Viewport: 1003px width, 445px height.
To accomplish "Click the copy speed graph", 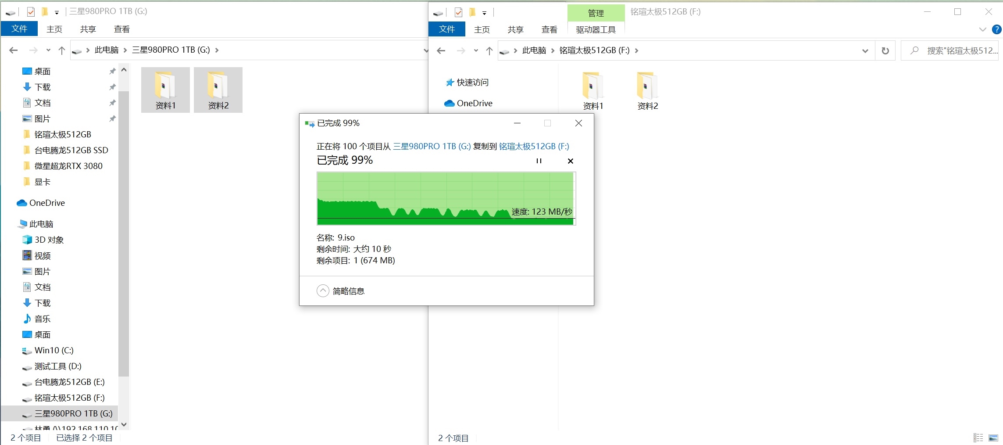I will pos(446,198).
